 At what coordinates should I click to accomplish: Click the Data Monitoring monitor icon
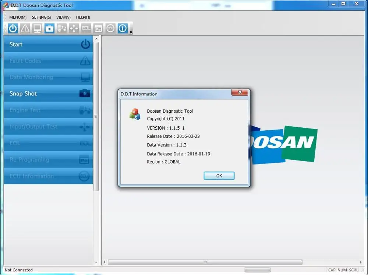[x=37, y=28]
